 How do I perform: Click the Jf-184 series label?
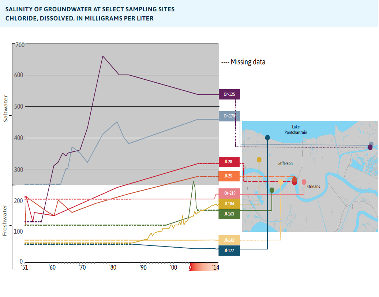pyautogui.click(x=229, y=203)
